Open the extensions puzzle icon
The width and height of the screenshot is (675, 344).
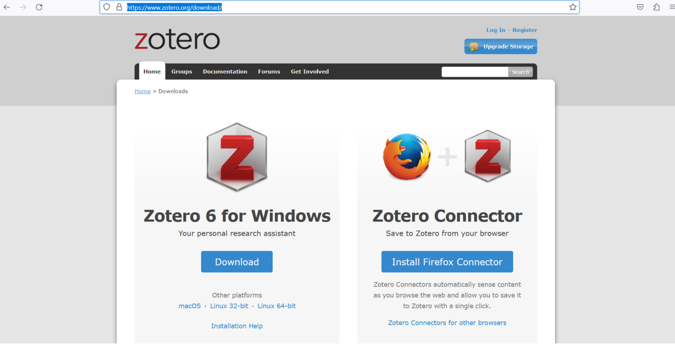[656, 7]
